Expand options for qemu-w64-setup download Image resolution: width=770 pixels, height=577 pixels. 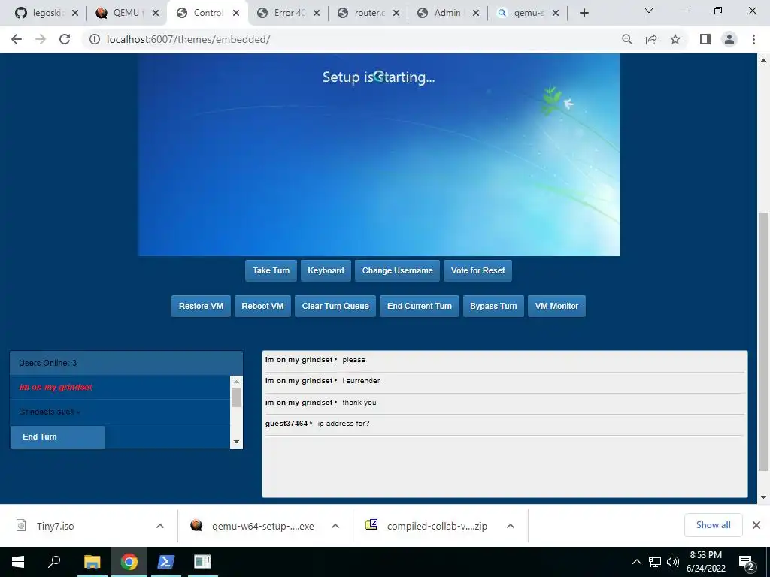(x=335, y=526)
